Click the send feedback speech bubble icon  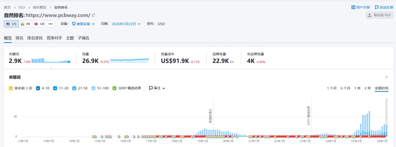tap(377, 7)
